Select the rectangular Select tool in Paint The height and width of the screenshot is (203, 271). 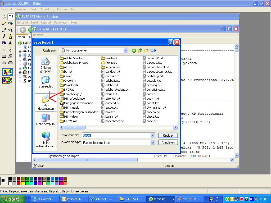click(x=11, y=17)
